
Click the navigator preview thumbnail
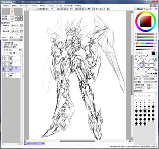pyautogui.click(x=12, y=11)
